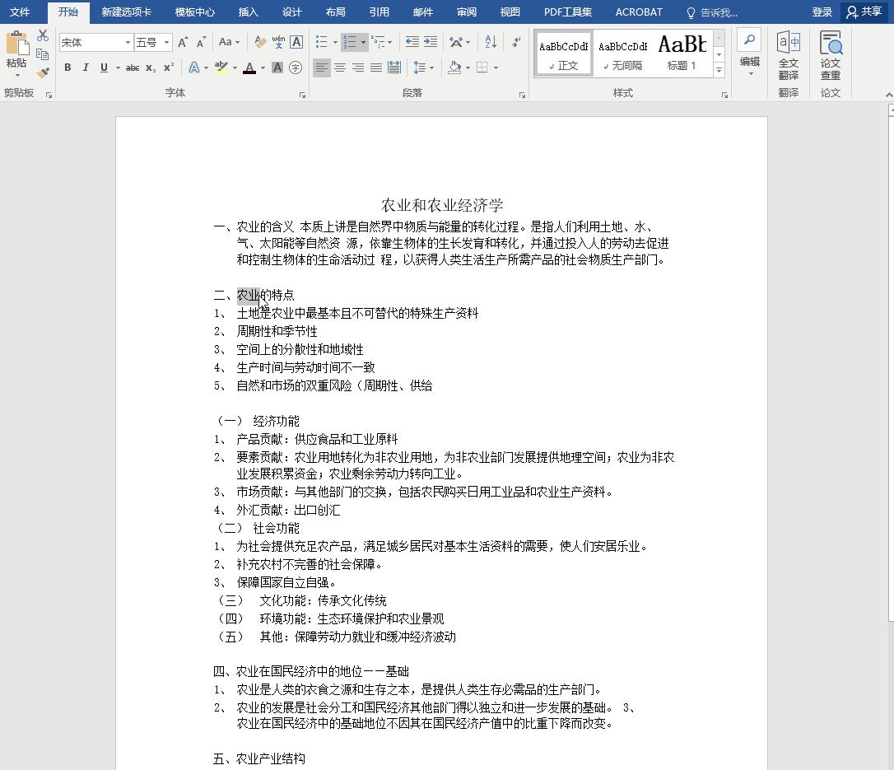
Task: Click the 论文查重 plagiarism check icon
Action: click(830, 54)
